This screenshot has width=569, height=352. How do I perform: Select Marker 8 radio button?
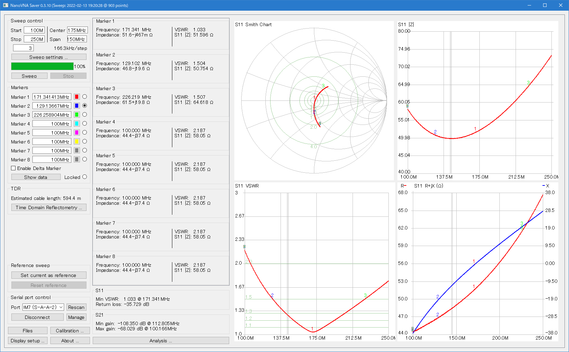(84, 159)
